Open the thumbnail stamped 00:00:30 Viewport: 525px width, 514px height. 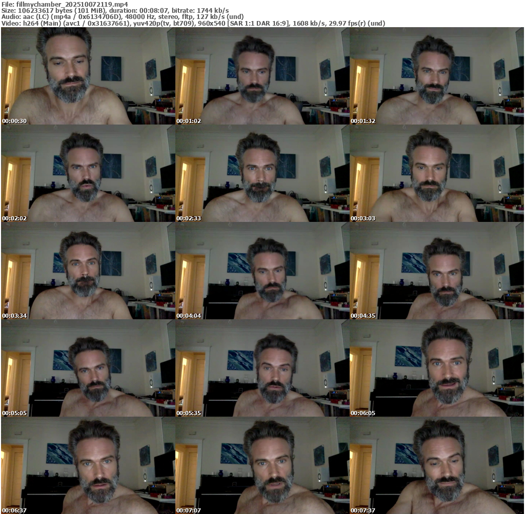click(88, 76)
